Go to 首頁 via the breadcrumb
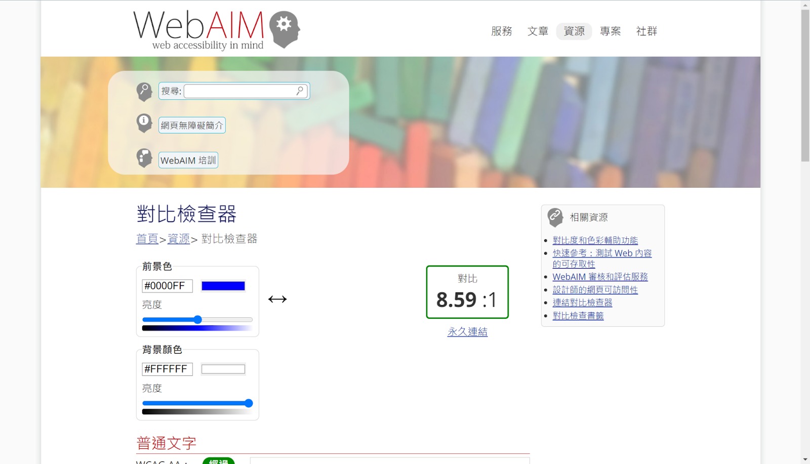 pos(146,239)
